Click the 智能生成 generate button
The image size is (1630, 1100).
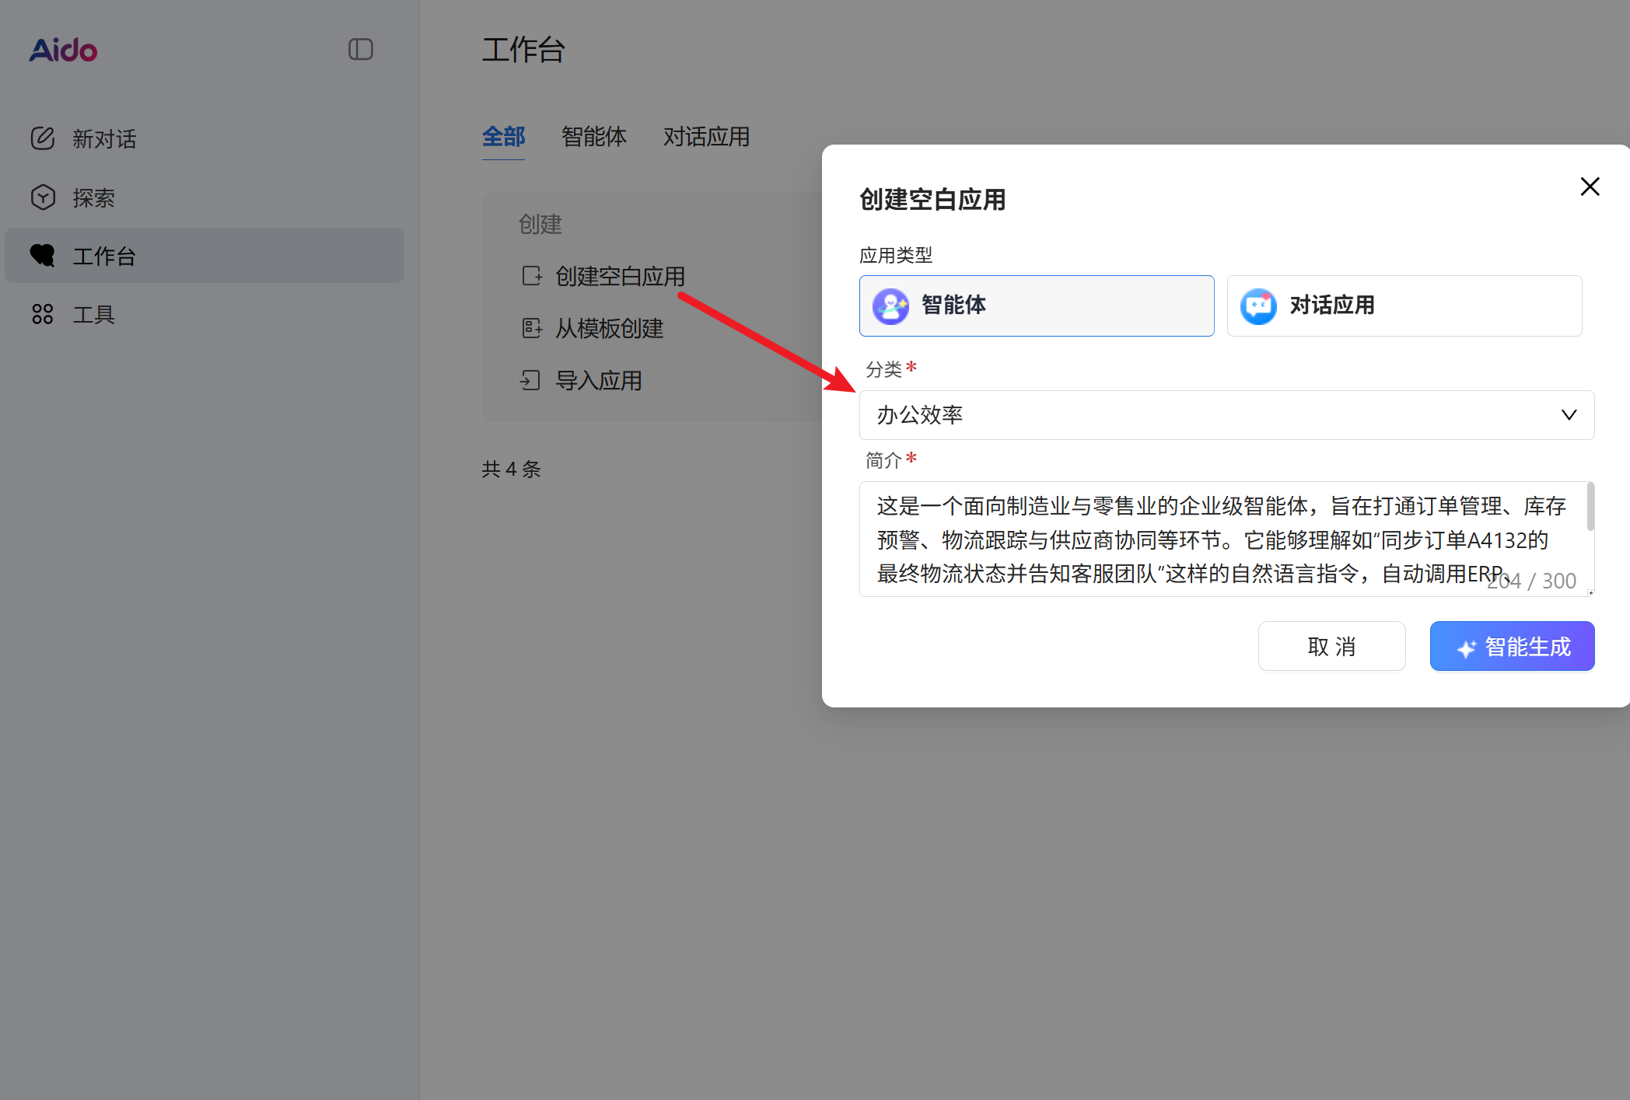click(1512, 646)
